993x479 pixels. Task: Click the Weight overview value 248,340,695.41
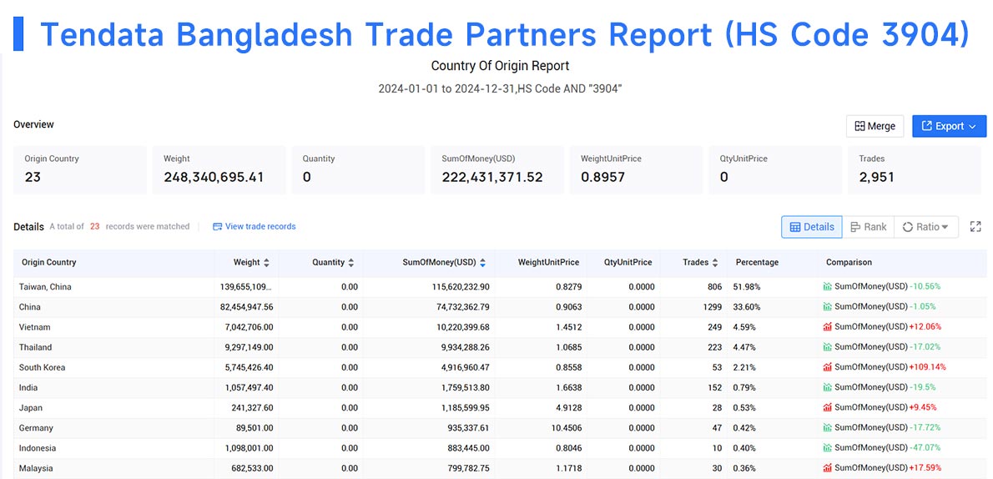pos(214,178)
